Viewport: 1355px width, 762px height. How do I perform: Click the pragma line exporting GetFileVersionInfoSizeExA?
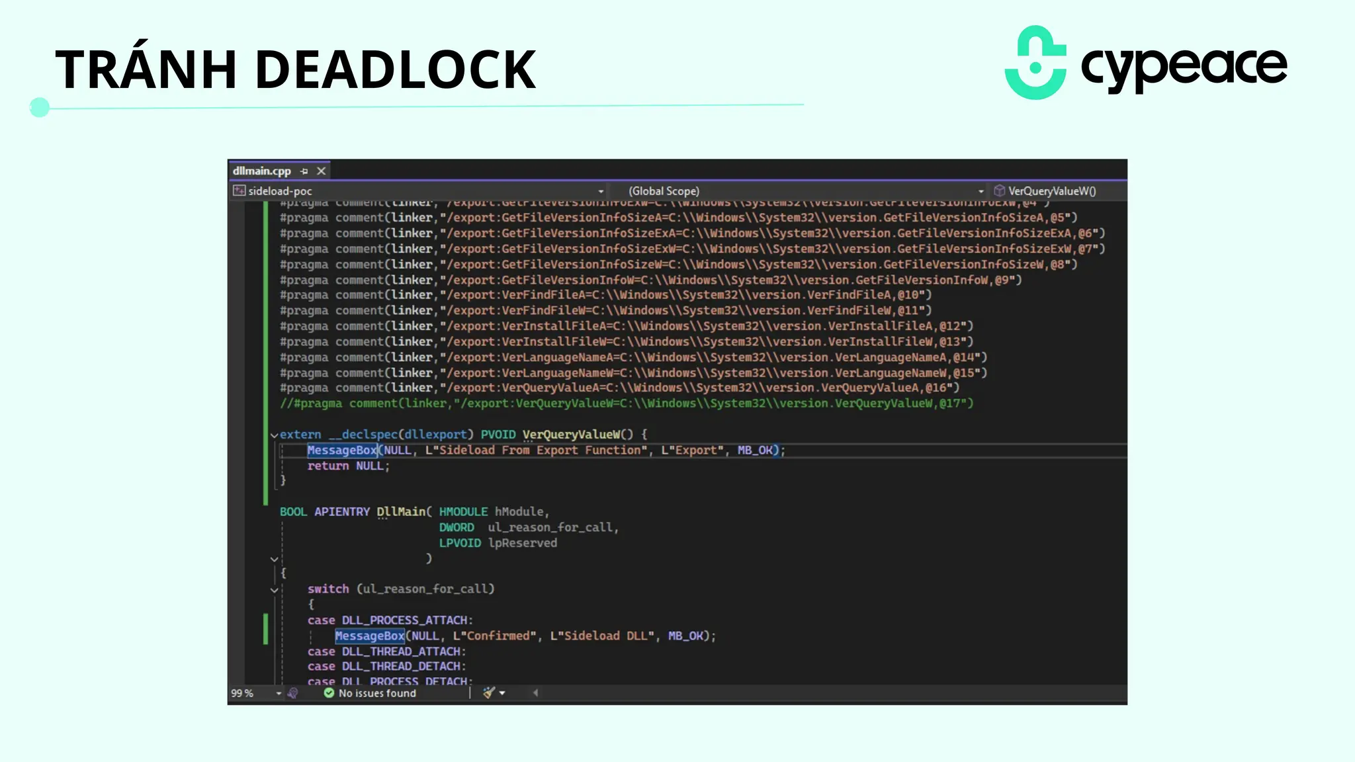click(693, 233)
